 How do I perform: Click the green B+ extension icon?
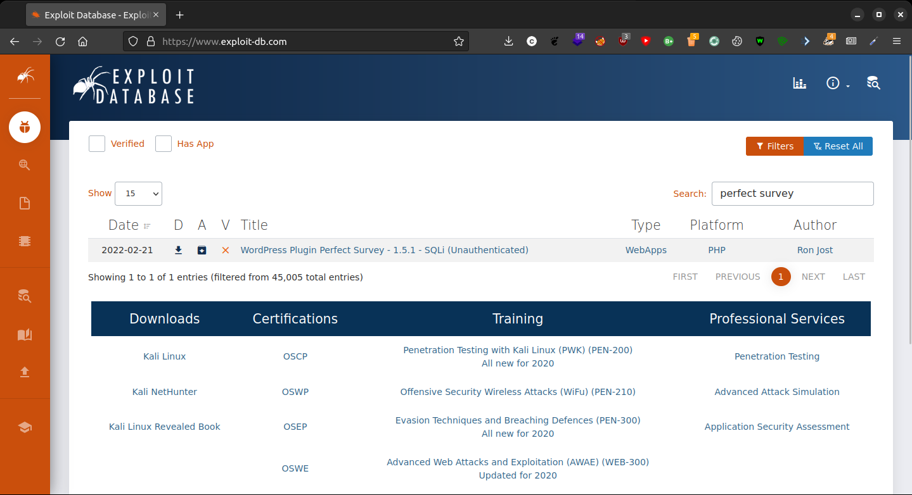coord(669,41)
